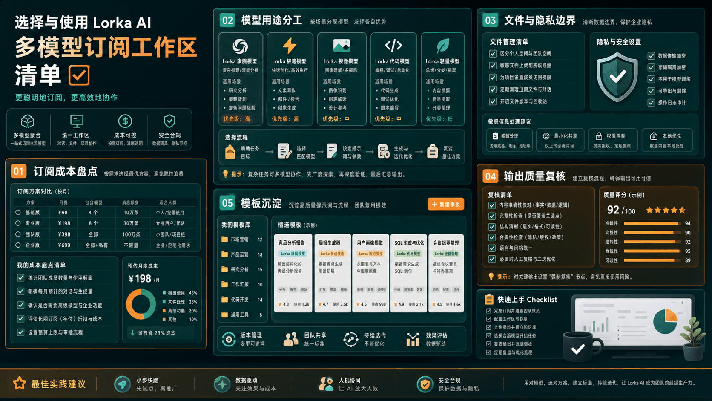This screenshot has height=401, width=712.
Task: Toggle 必要时人工复核与二次优化 checkbox
Action: pos(492,259)
